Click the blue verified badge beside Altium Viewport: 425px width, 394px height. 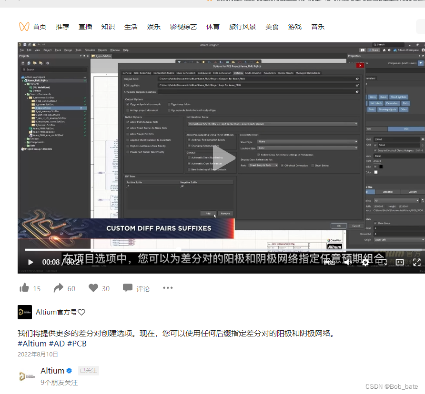70,370
